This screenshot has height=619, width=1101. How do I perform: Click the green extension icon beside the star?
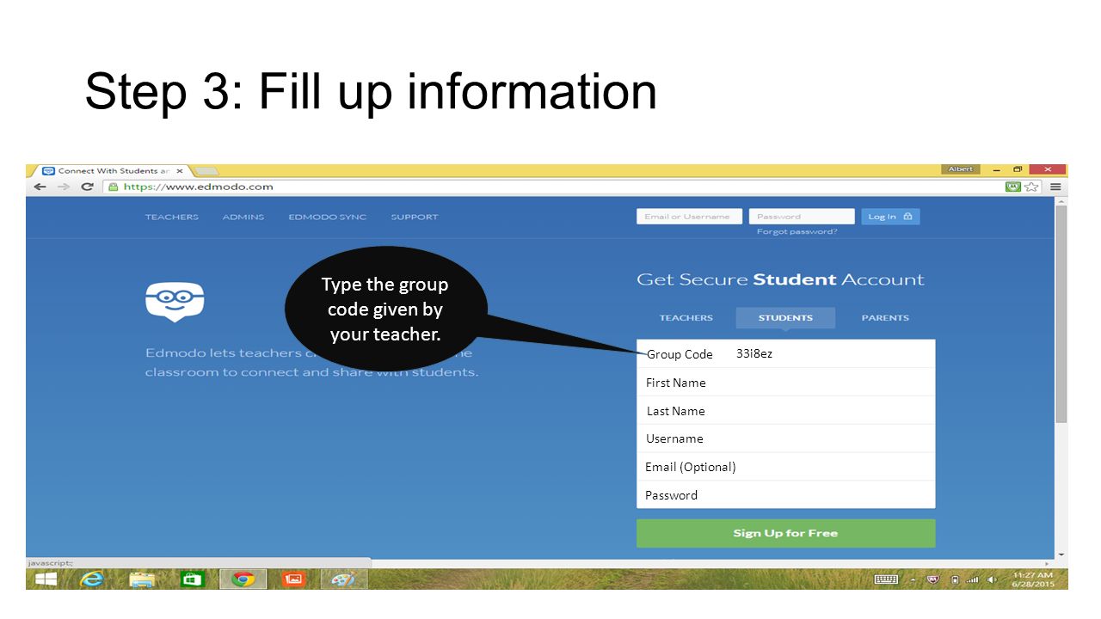pos(1013,187)
